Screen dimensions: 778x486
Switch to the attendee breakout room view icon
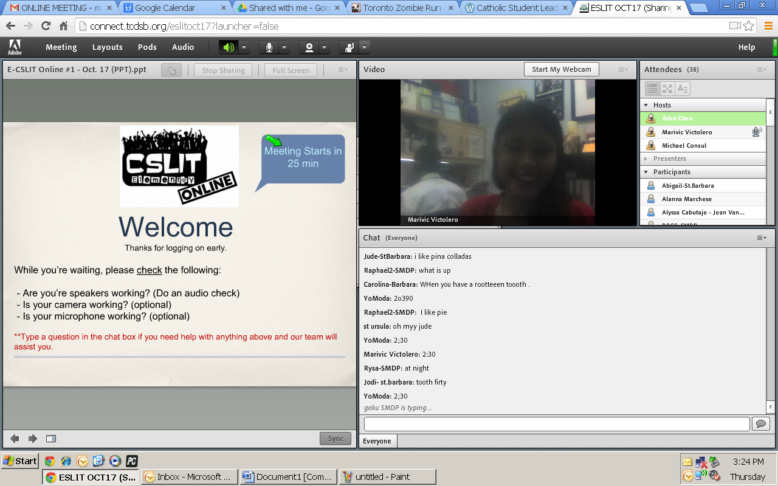(x=667, y=89)
